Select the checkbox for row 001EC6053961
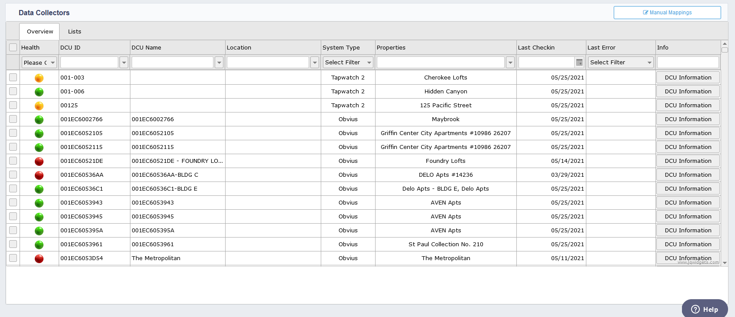The height and width of the screenshot is (317, 735). [x=13, y=244]
